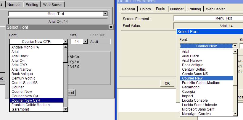Click the OK button in right dialog

click(x=167, y=83)
